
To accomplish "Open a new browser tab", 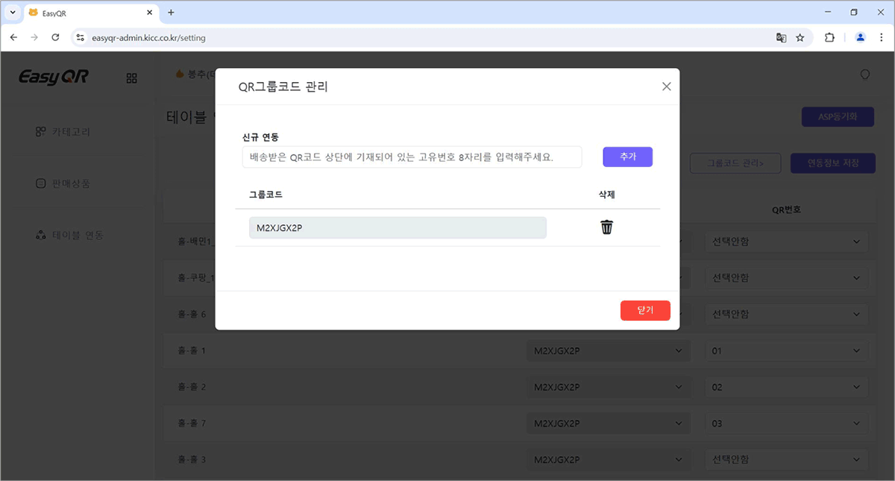I will (x=172, y=12).
